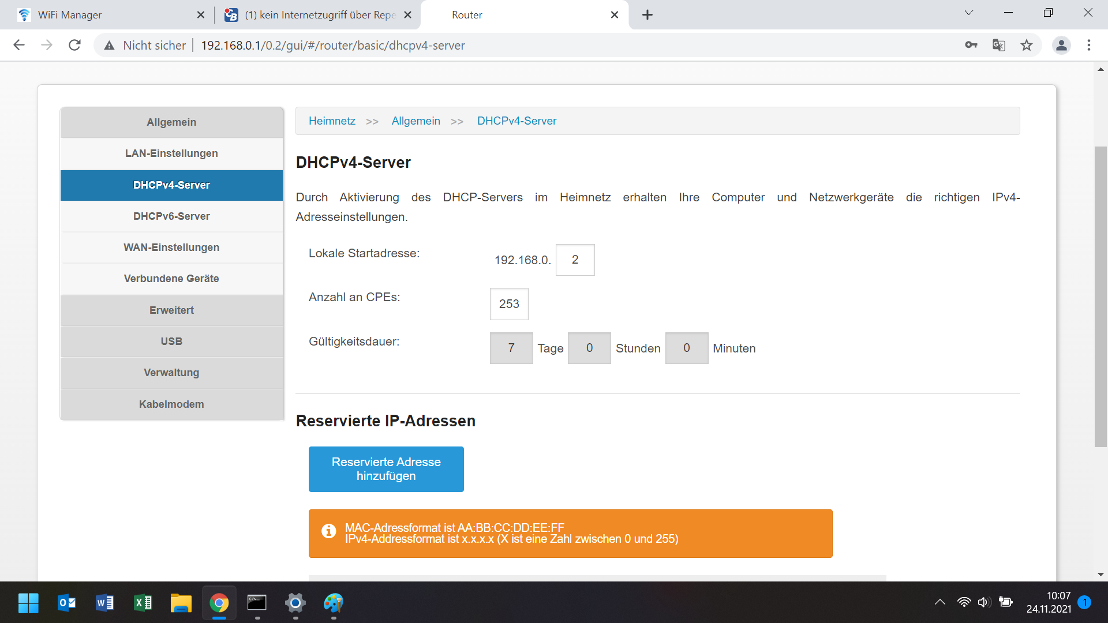This screenshot has width=1108, height=623.
Task: Expand the Erweitert menu section
Action: coord(171,310)
